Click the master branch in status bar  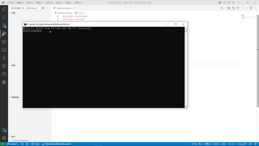(x=13, y=144)
